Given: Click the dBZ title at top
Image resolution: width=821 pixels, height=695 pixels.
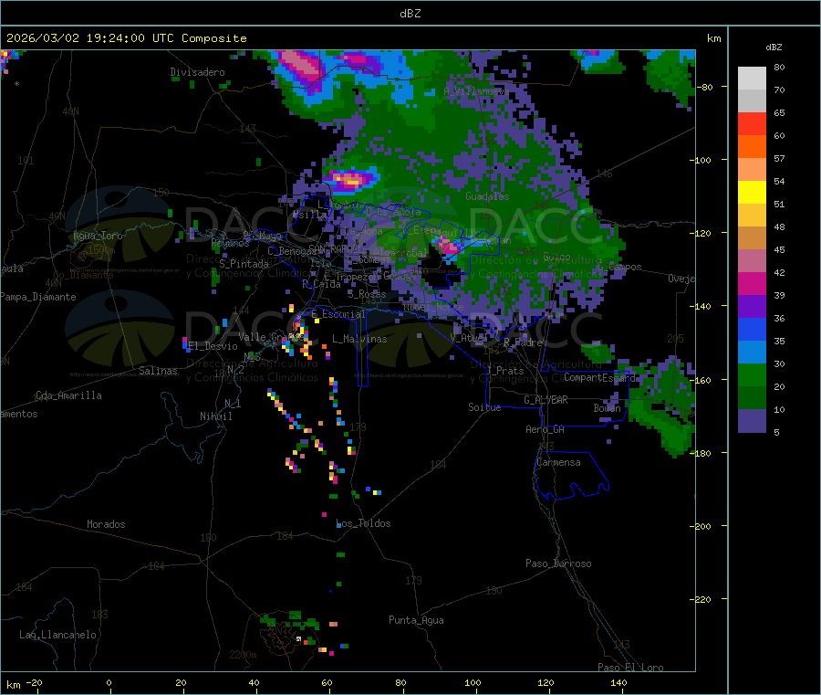Looking at the screenshot, I should coord(410,14).
